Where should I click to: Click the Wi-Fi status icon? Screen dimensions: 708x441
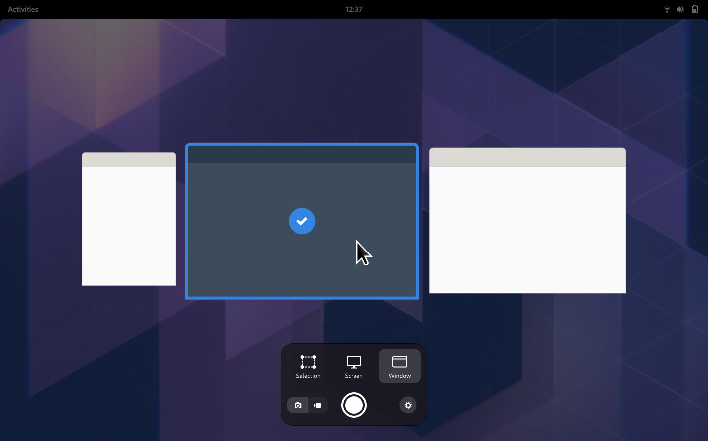point(667,9)
